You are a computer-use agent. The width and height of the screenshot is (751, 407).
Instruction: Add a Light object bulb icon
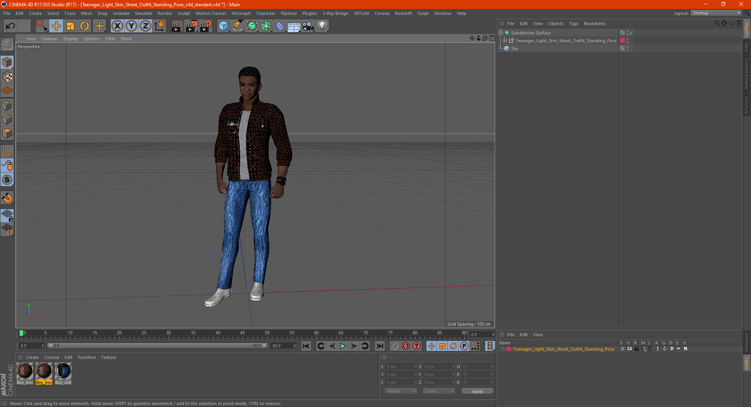coord(322,26)
